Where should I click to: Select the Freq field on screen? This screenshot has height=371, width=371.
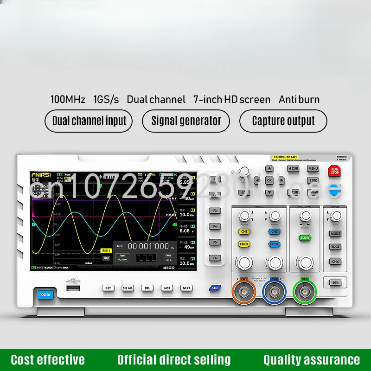120,246
